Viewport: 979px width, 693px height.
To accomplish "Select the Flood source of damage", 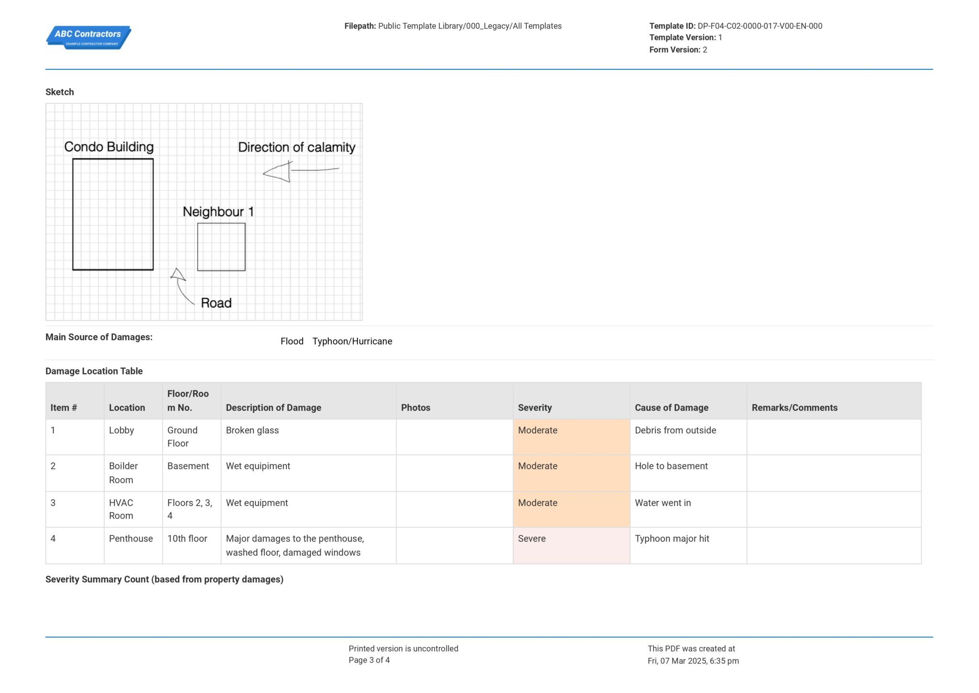I will pos(292,341).
